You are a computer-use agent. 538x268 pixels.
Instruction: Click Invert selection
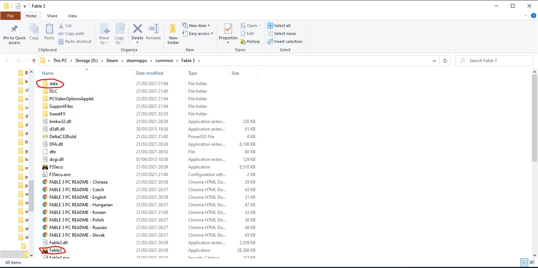tap(285, 41)
